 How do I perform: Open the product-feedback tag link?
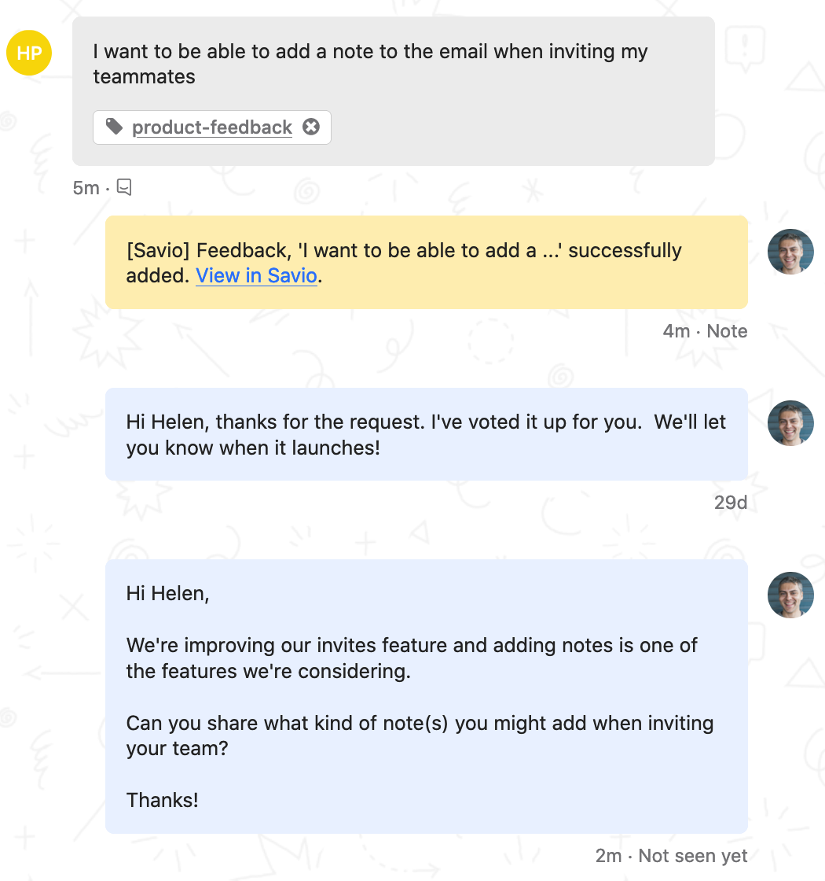click(212, 127)
